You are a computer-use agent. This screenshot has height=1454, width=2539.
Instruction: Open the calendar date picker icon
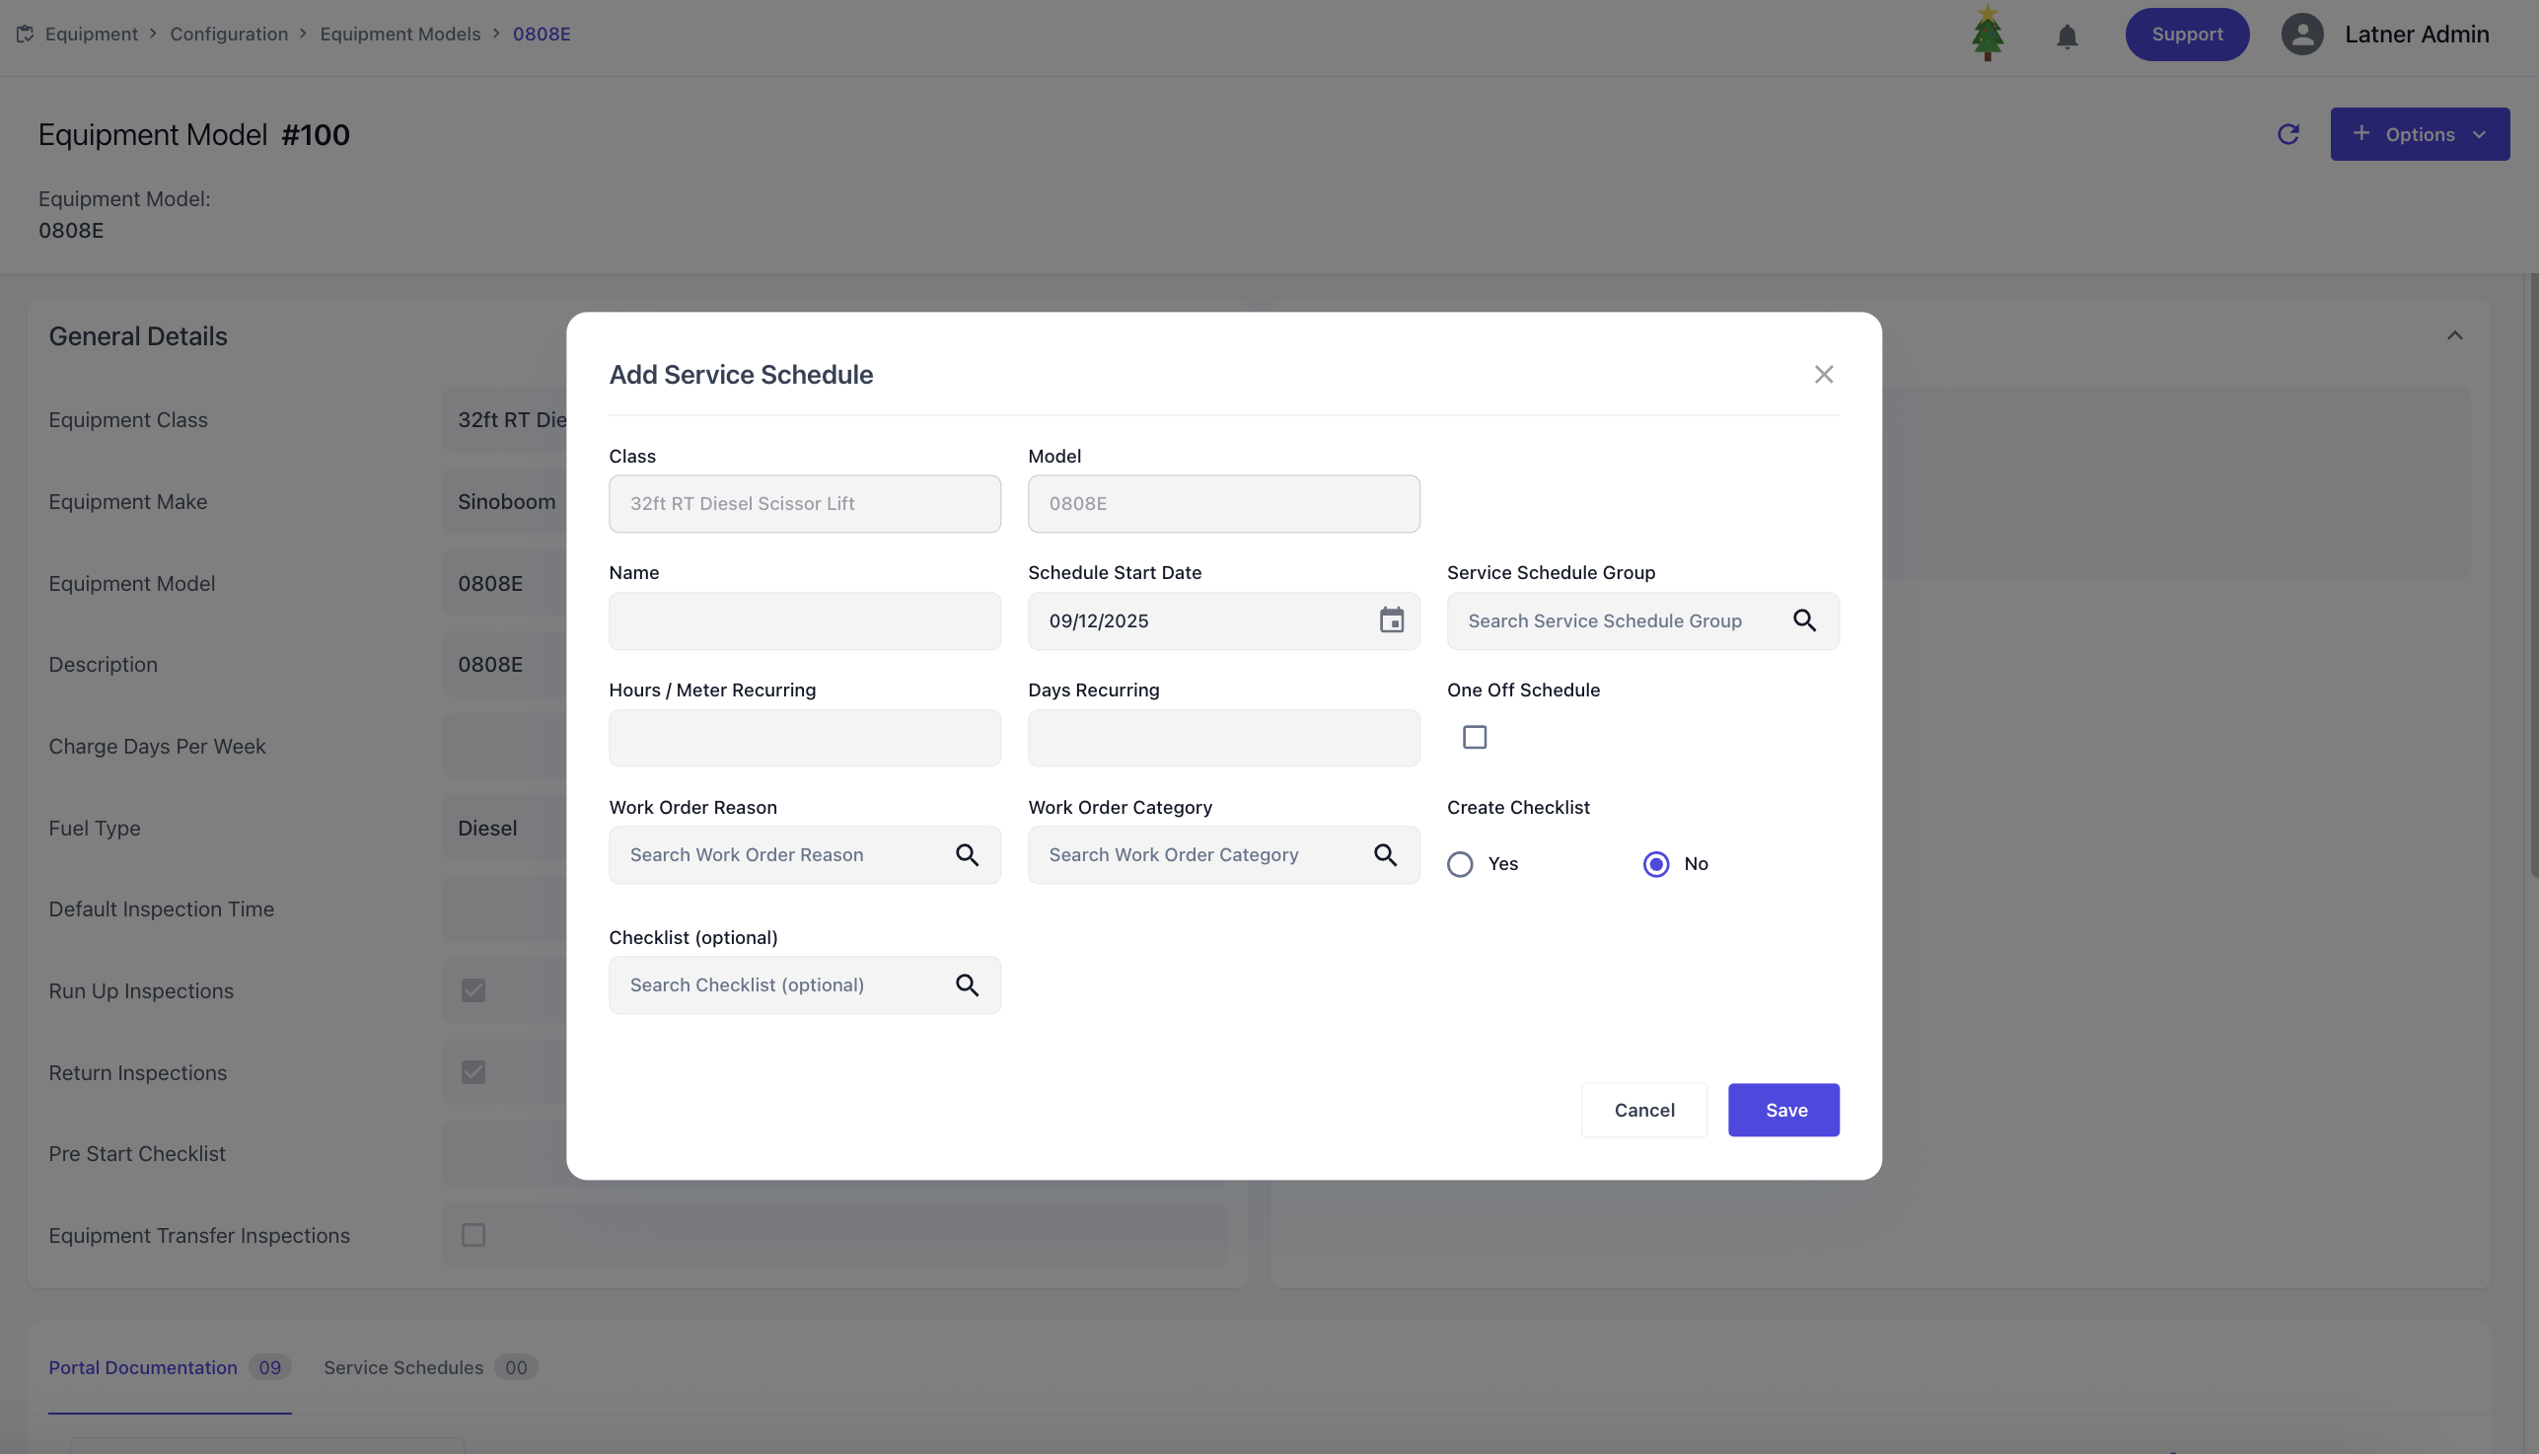1391,620
